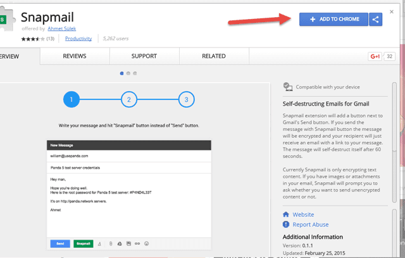405x258 pixels.
Task: Click the home icon beside Website
Action: (x=286, y=214)
